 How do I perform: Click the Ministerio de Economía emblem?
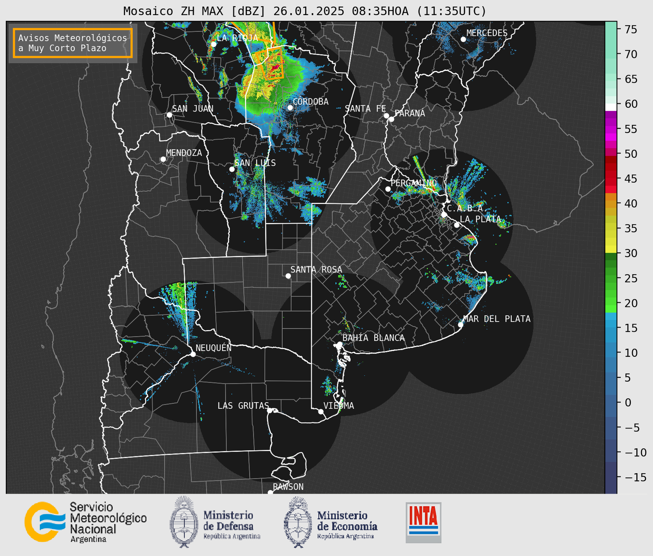point(298,522)
